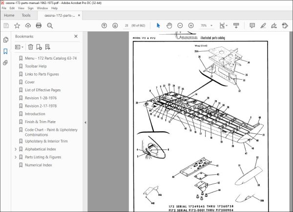The image size is (293, 212).
Task: Go to the next page with down arrow
Action: (x=115, y=25)
